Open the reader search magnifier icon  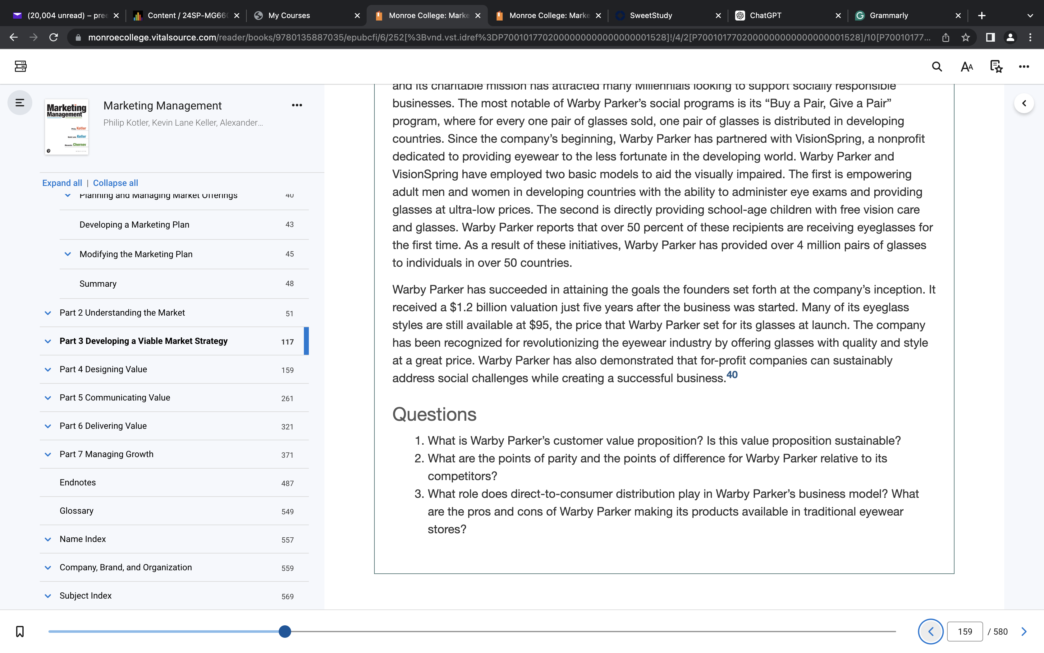coord(936,67)
